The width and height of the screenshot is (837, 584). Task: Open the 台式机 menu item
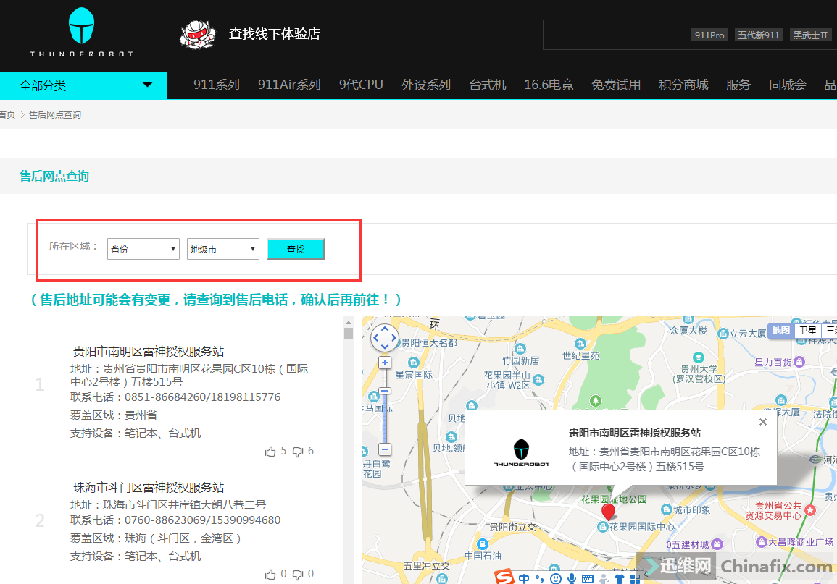coord(488,85)
